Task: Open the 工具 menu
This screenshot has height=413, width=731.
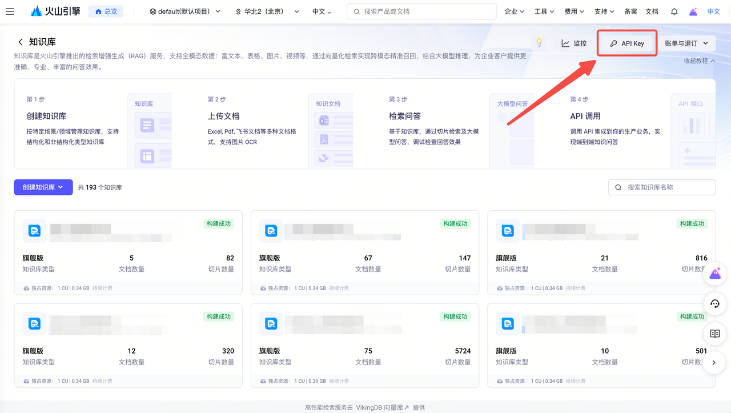Action: (544, 11)
